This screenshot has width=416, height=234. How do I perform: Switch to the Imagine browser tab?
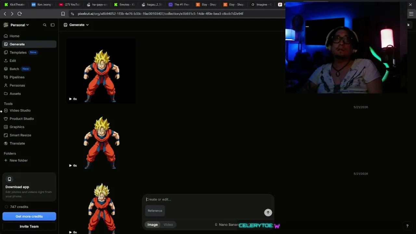point(261,5)
